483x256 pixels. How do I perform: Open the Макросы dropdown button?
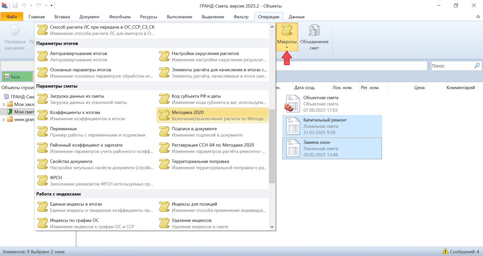[x=287, y=37]
